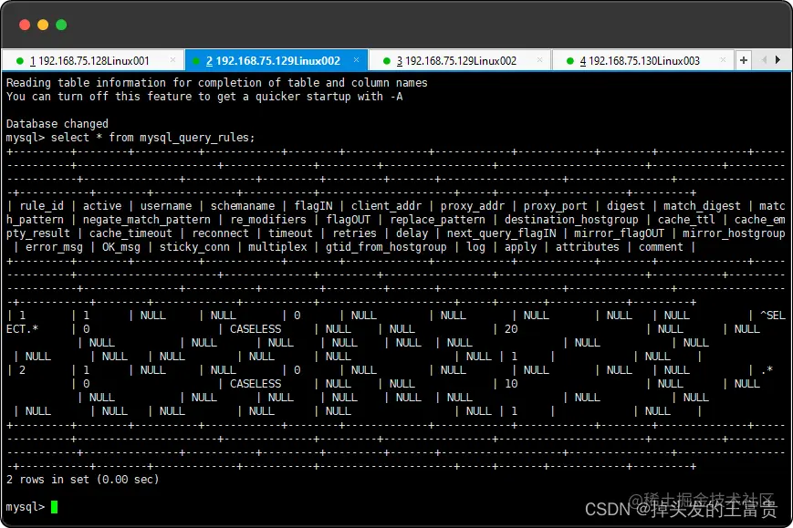This screenshot has height=528, width=793.
Task: Close tab 3 Linux002 with its x
Action: coord(539,59)
